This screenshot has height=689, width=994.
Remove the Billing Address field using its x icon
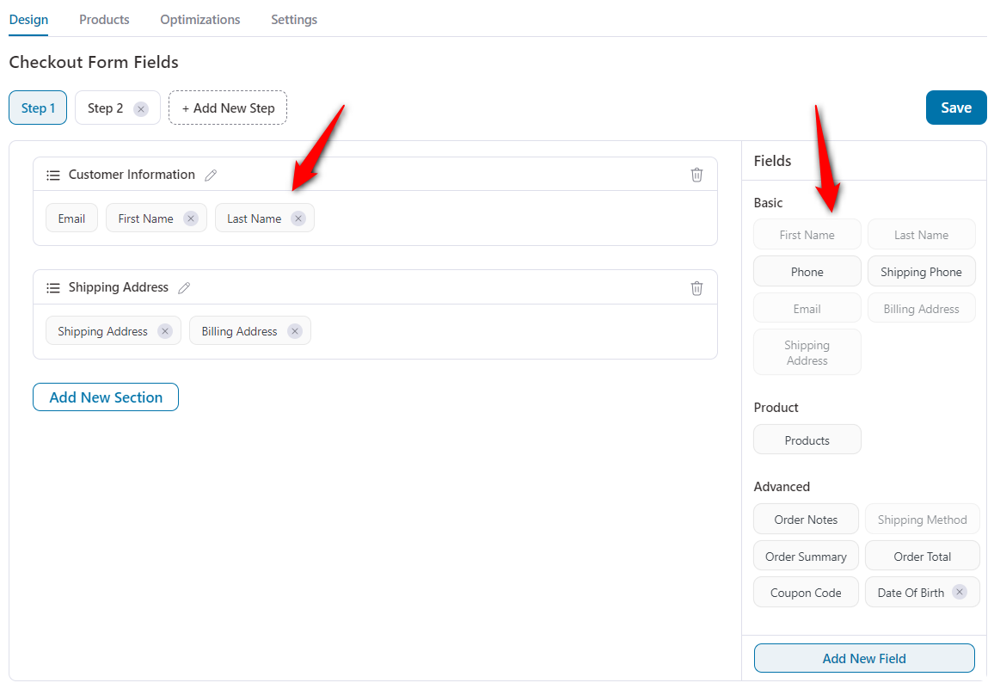tap(295, 330)
